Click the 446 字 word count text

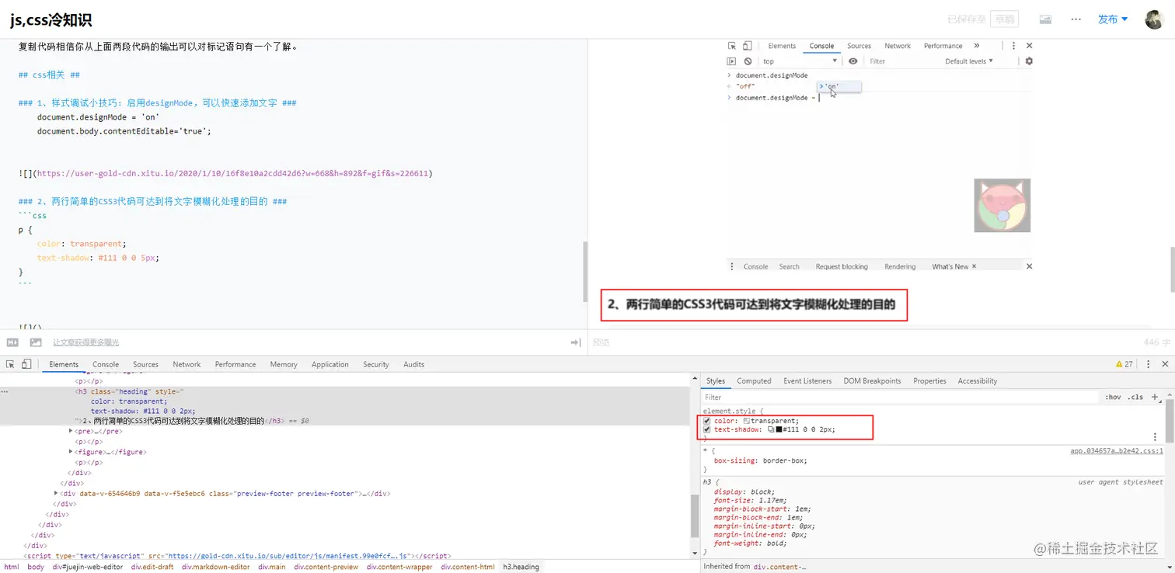pos(1156,342)
